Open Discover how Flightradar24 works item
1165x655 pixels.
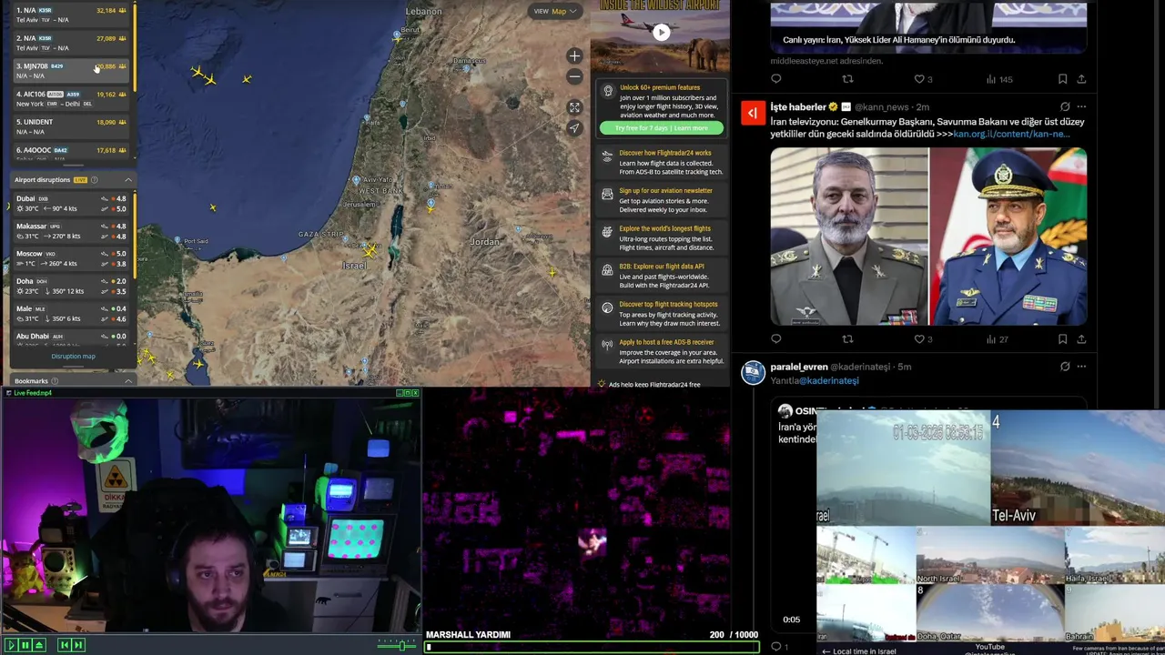(x=662, y=162)
